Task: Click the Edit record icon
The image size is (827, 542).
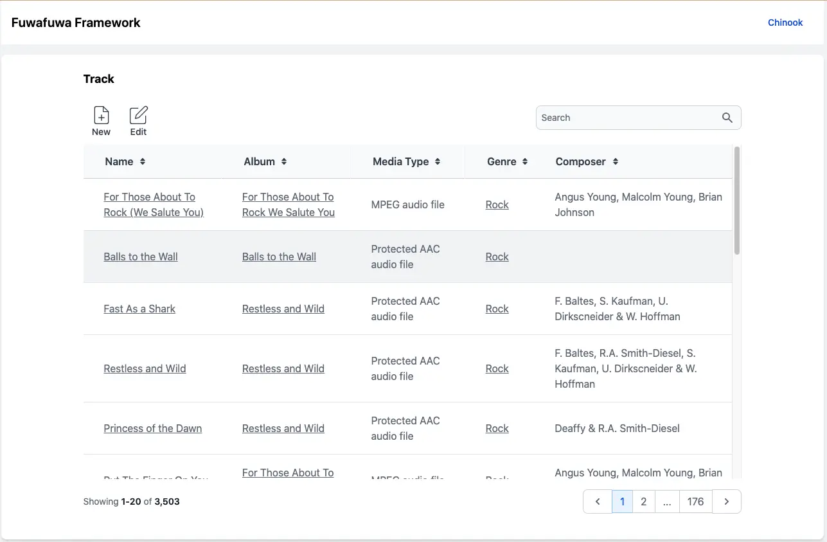Action: (x=138, y=116)
